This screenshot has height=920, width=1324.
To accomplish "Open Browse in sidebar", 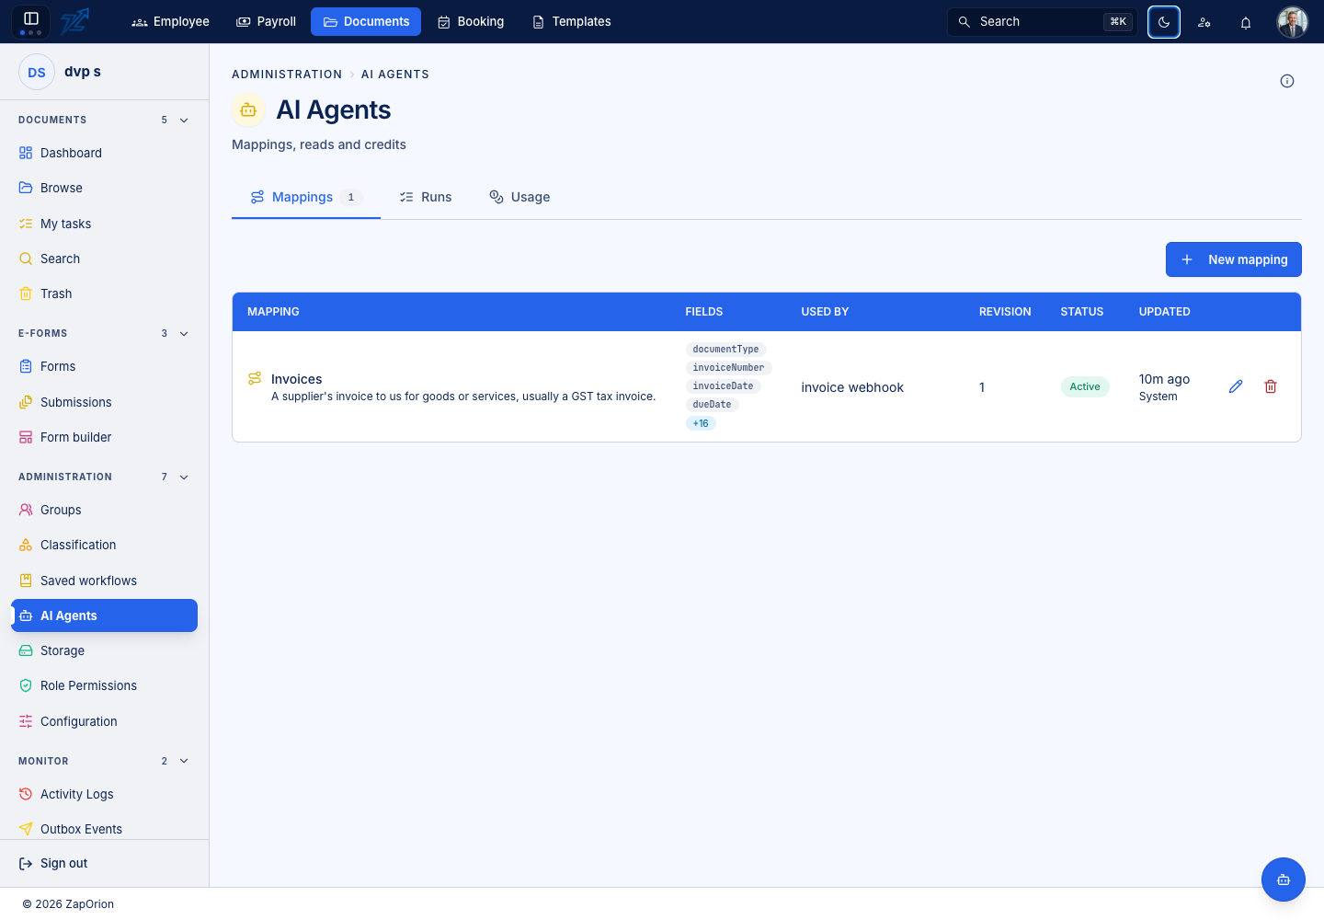I will coord(104,188).
